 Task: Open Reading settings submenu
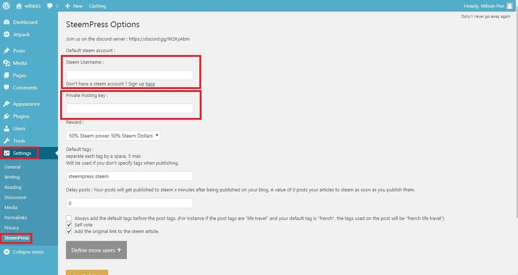tap(13, 187)
